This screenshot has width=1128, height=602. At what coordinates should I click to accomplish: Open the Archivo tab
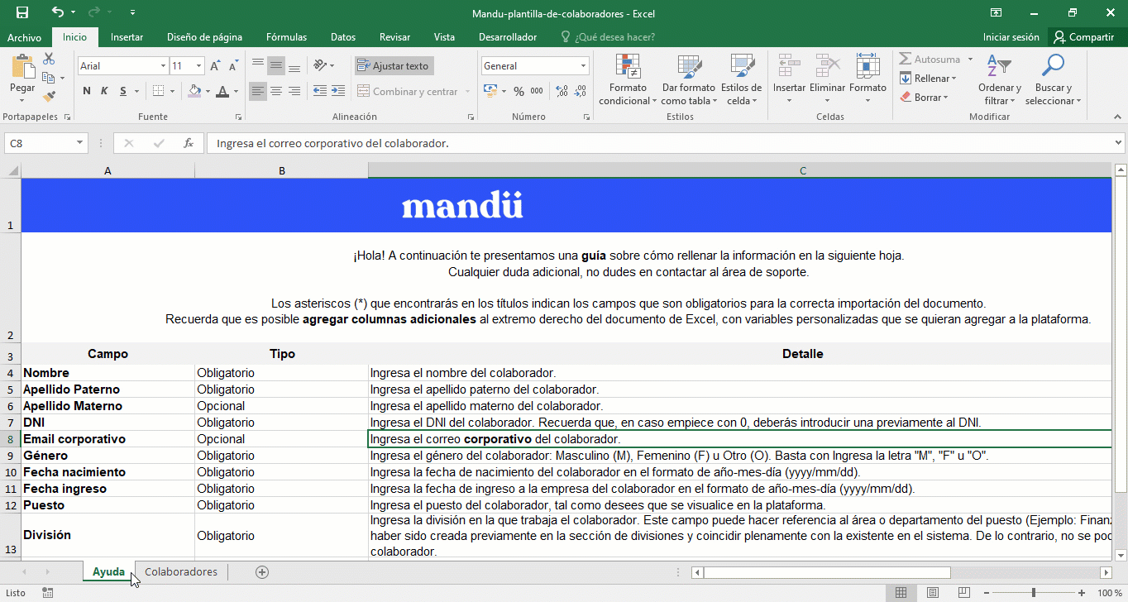(x=24, y=37)
